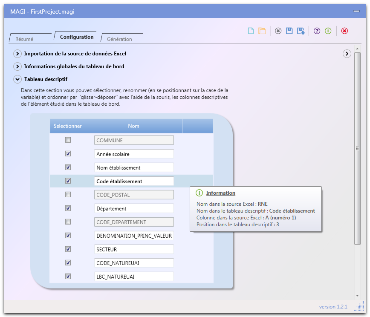Click the Département name field
The width and height of the screenshot is (370, 317).
tap(134, 208)
